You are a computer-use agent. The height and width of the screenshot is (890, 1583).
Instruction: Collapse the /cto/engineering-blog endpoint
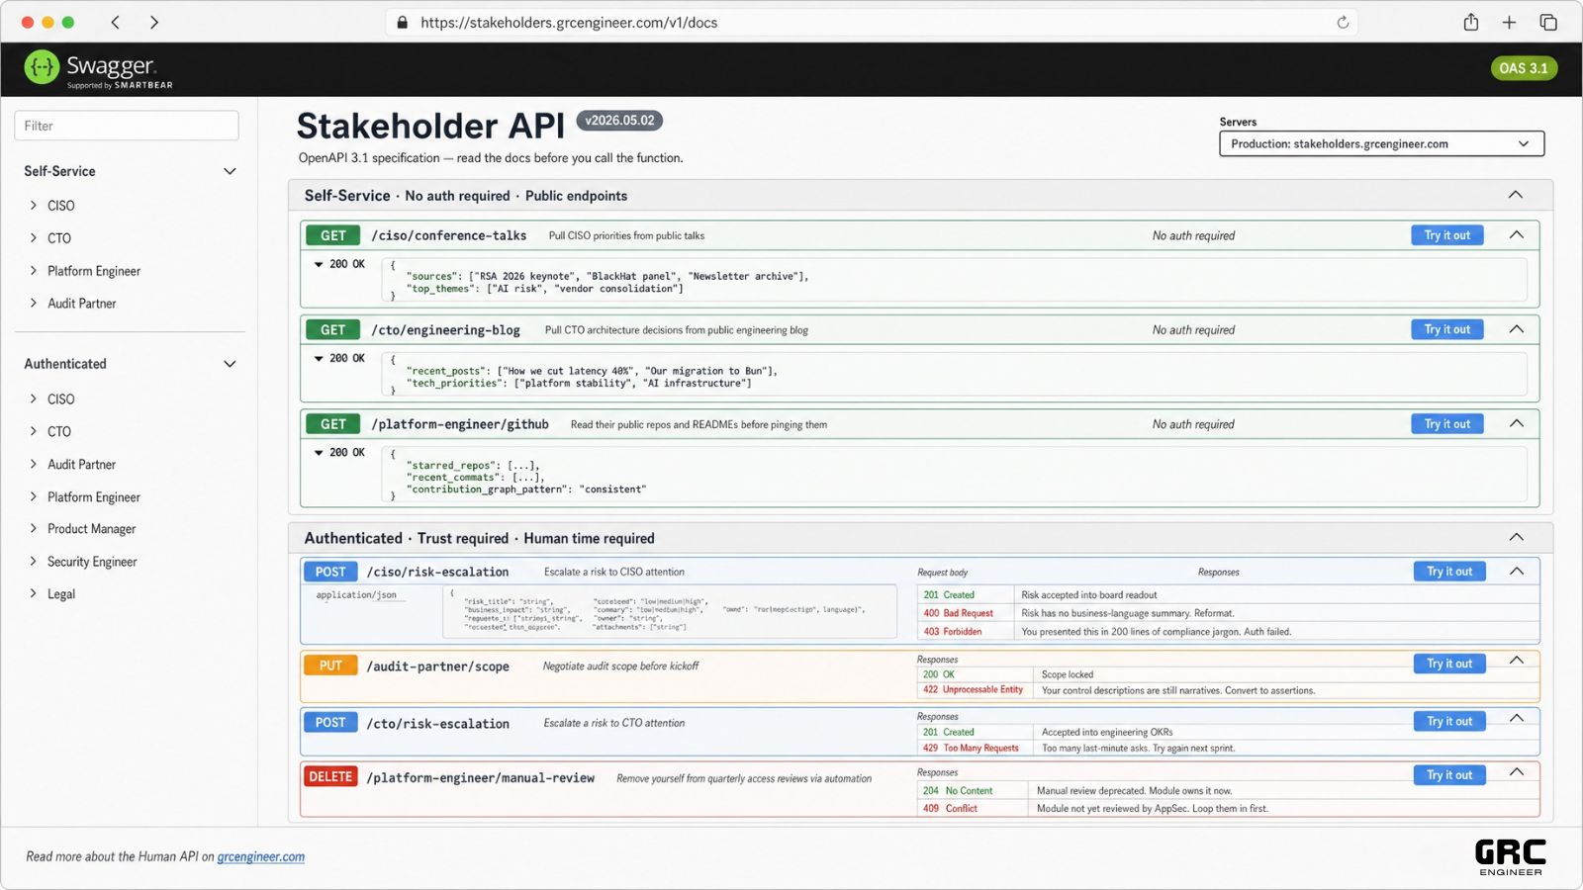pos(1516,329)
